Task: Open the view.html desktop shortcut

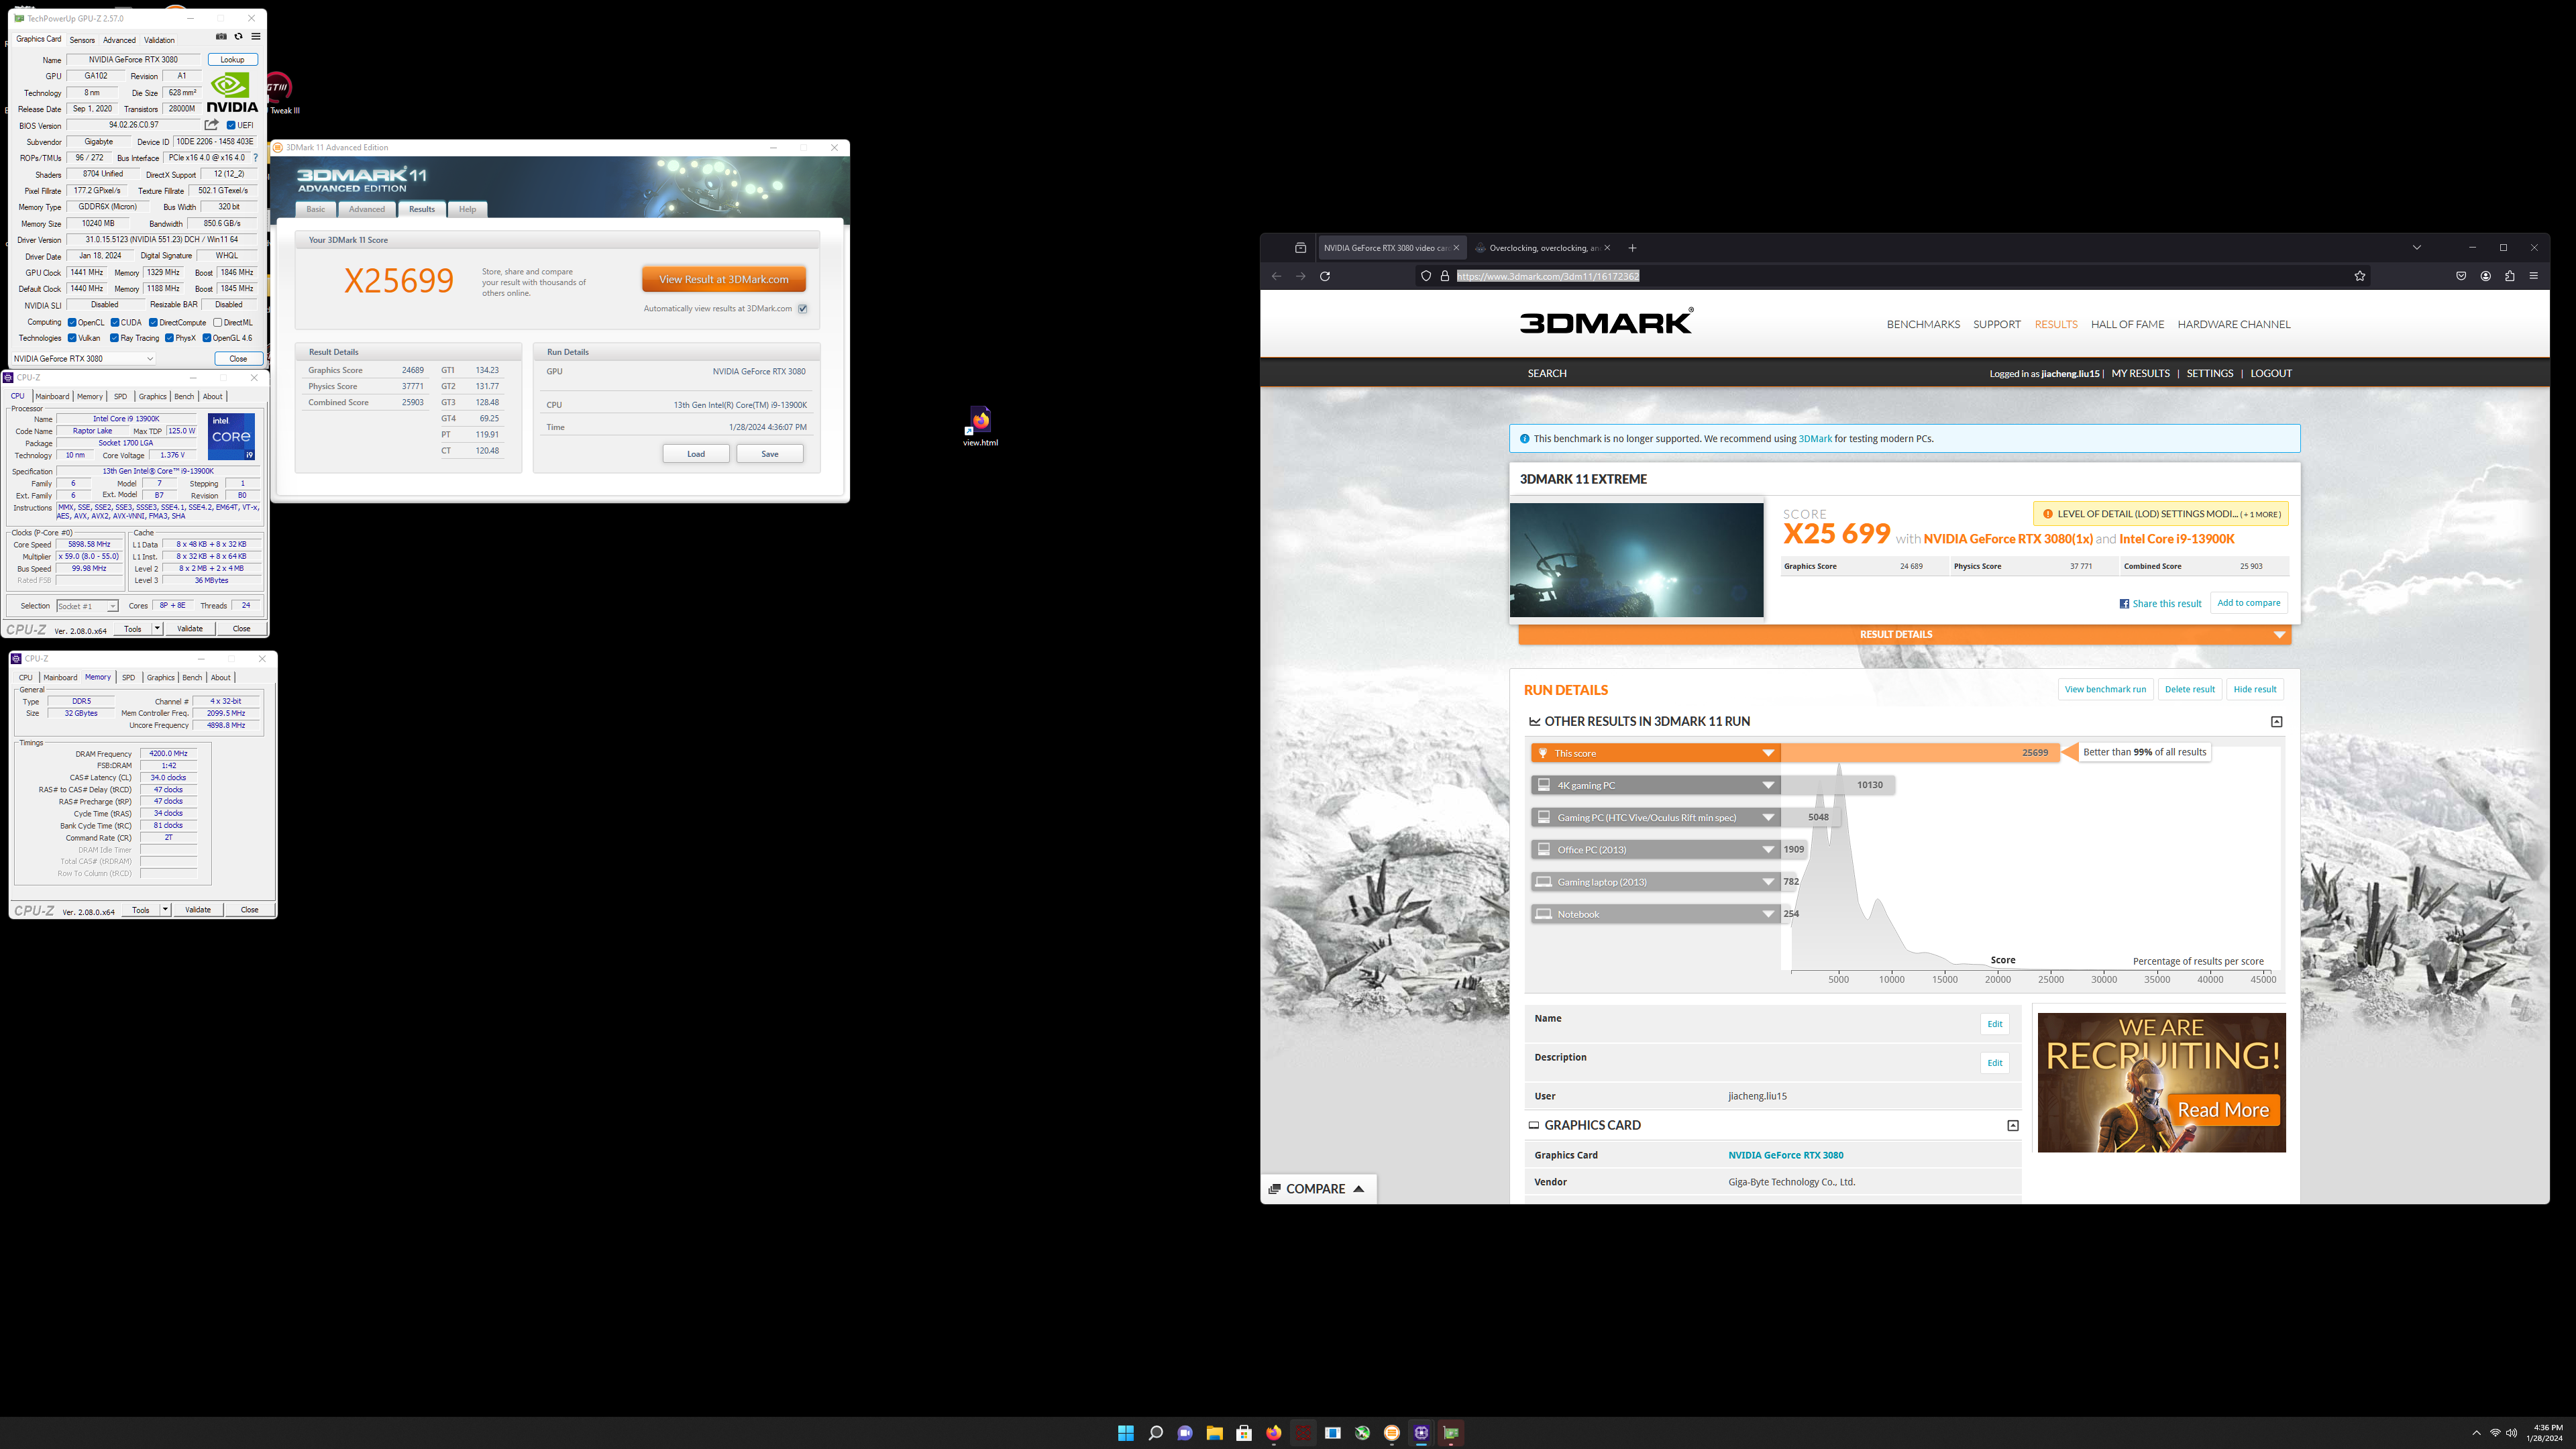Action: pos(980,426)
